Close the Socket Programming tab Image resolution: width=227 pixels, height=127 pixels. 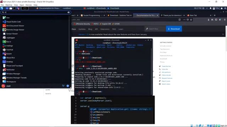(x=104, y=16)
